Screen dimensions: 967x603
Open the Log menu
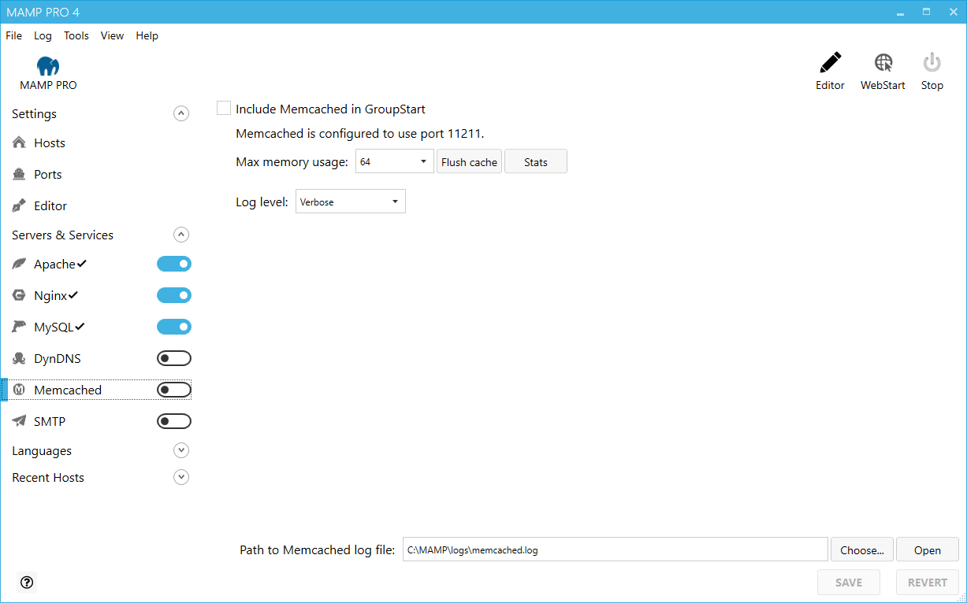[43, 35]
